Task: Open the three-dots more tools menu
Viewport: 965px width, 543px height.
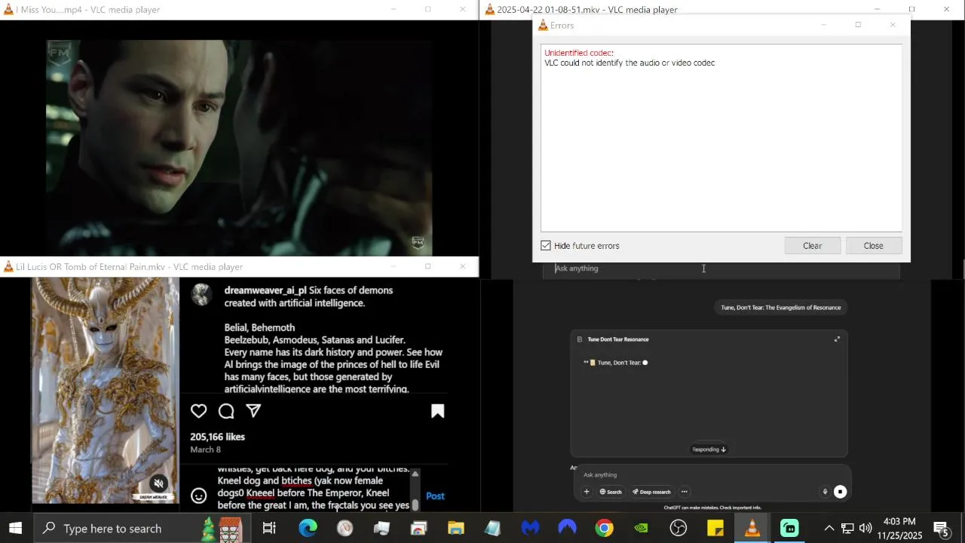Action: tap(684, 492)
